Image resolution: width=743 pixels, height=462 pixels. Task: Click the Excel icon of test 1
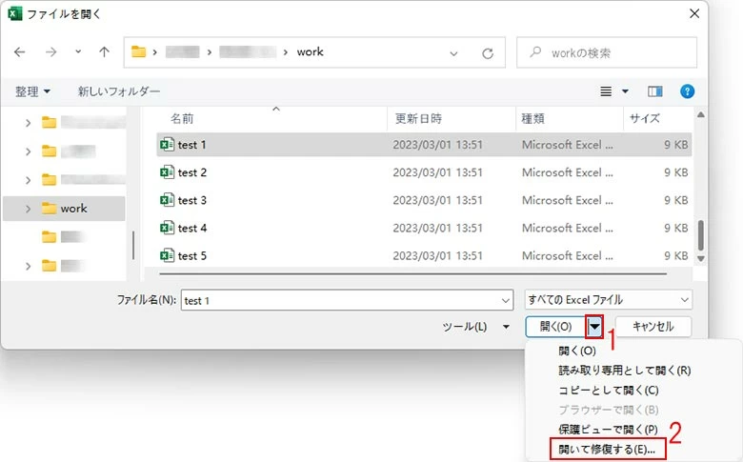click(167, 144)
